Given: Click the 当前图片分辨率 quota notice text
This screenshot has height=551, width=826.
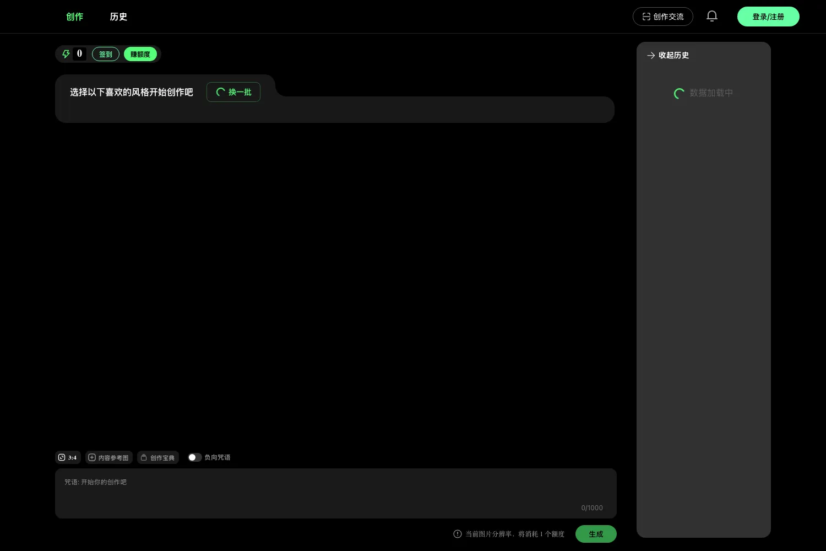Looking at the screenshot, I should 515,534.
